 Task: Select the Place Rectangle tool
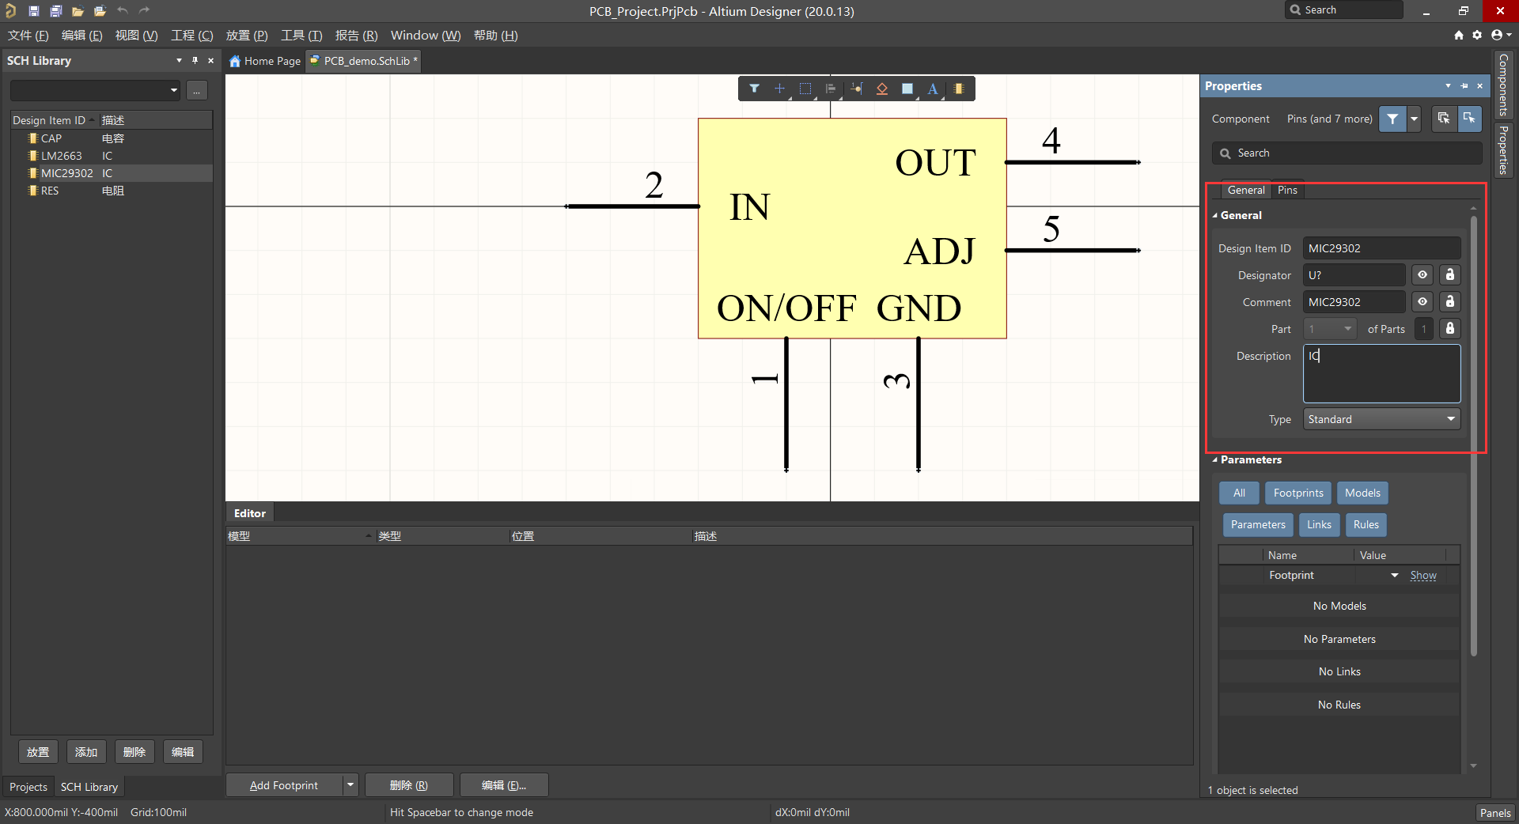907,89
